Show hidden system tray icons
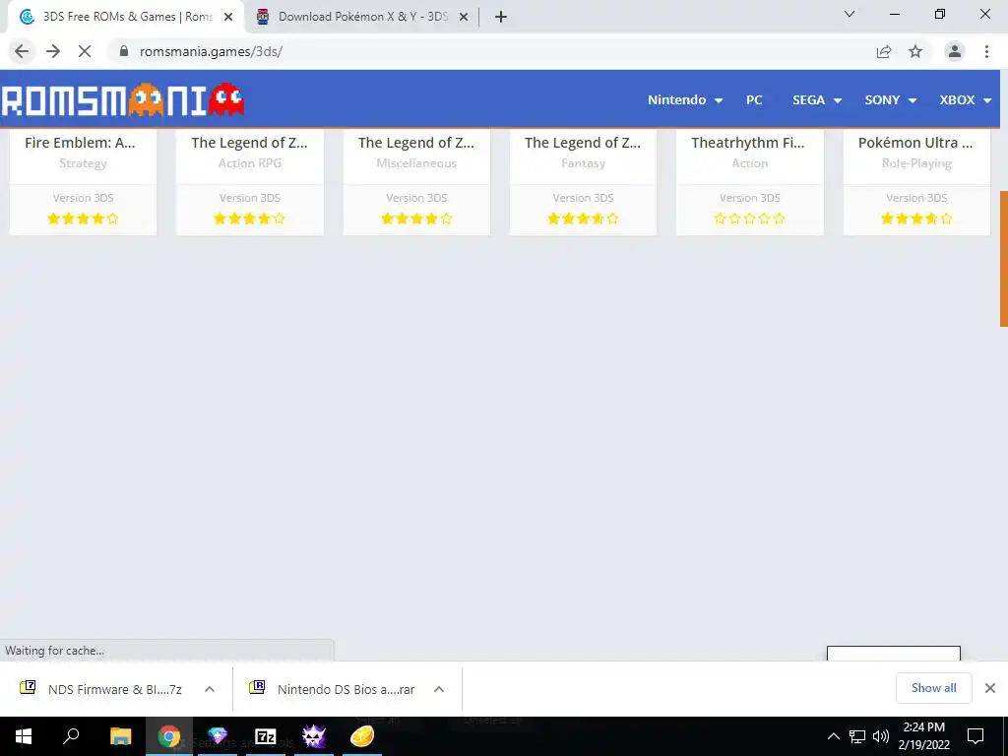1008x756 pixels. click(833, 736)
